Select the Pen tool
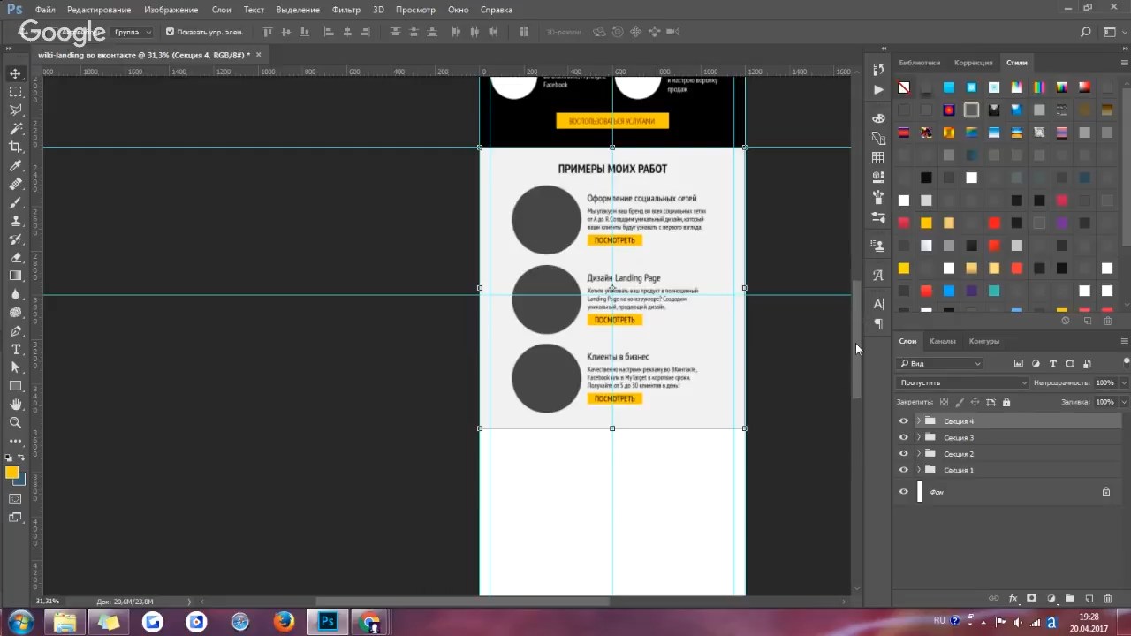1131x636 pixels. (15, 331)
